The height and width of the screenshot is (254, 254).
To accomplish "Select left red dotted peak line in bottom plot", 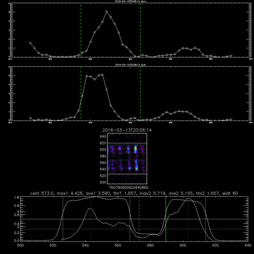I will tap(90, 219).
